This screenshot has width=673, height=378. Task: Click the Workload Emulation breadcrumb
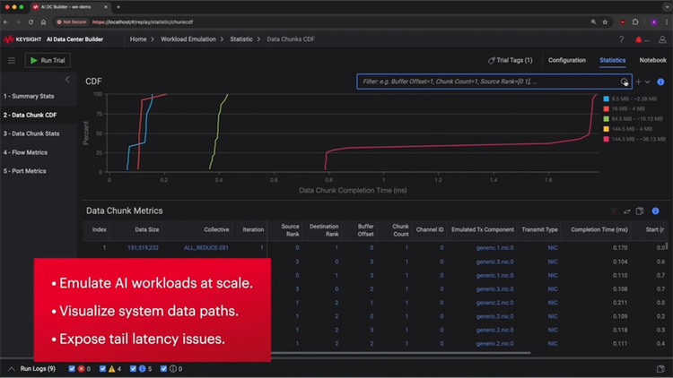[x=188, y=39]
